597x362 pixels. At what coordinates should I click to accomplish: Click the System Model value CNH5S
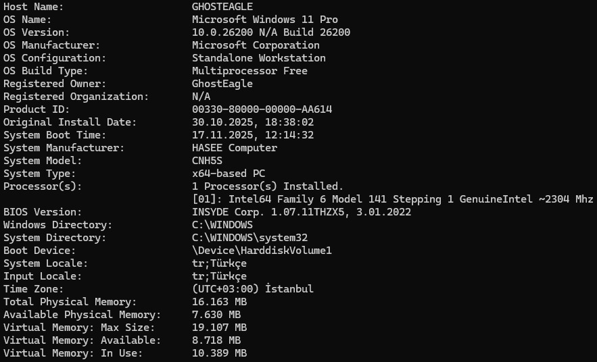[x=207, y=161]
